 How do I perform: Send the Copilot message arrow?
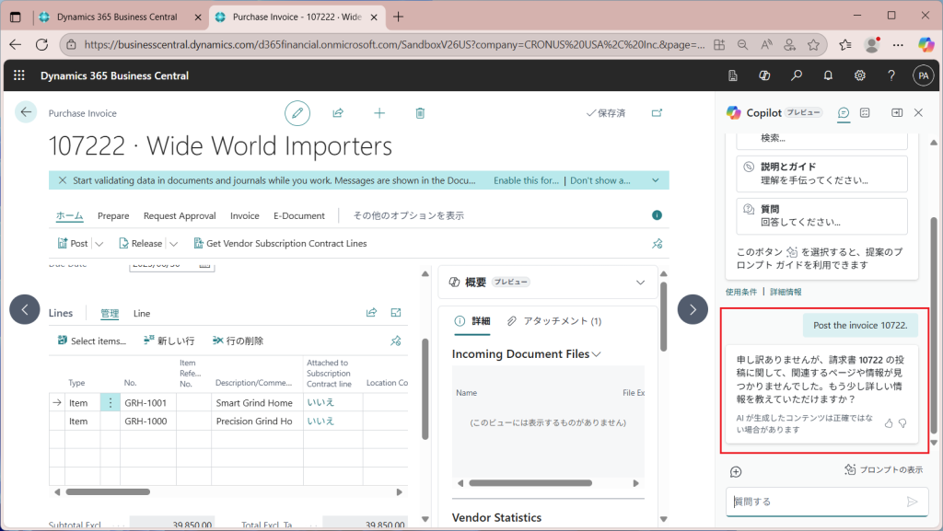[x=913, y=502]
